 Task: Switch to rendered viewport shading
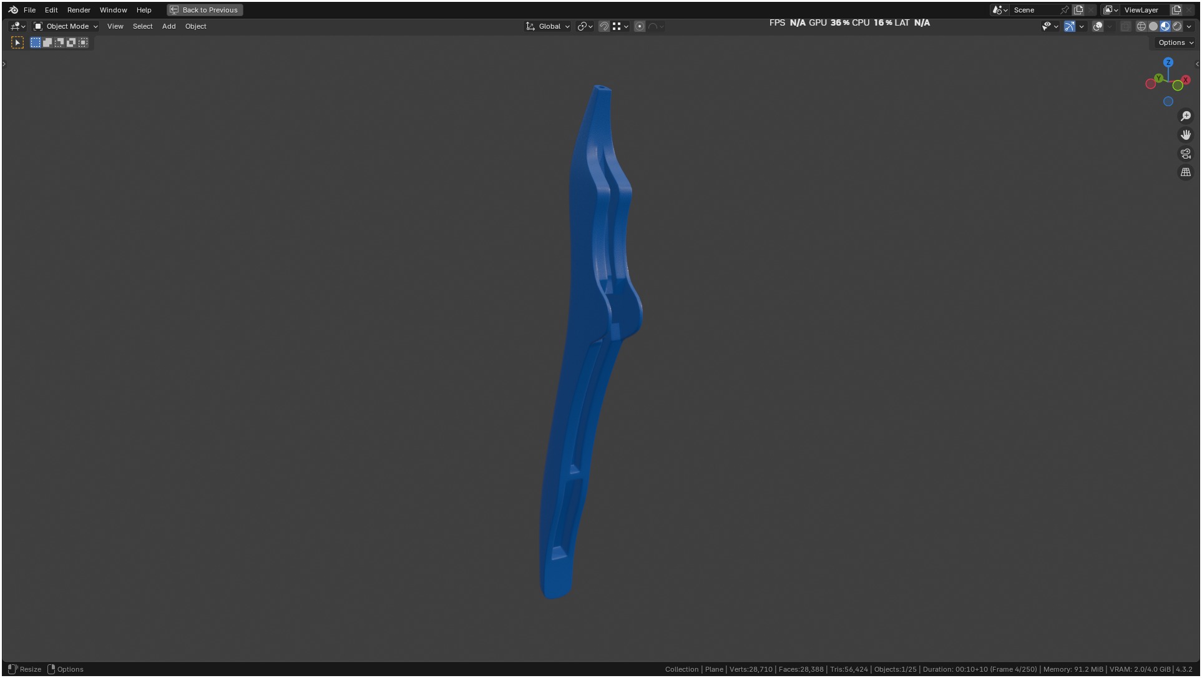1177,26
